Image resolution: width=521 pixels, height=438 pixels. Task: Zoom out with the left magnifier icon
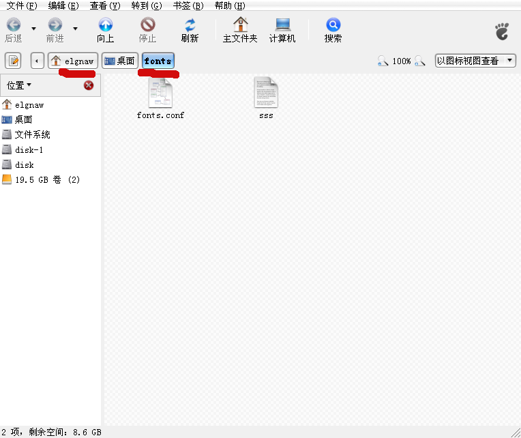point(383,61)
